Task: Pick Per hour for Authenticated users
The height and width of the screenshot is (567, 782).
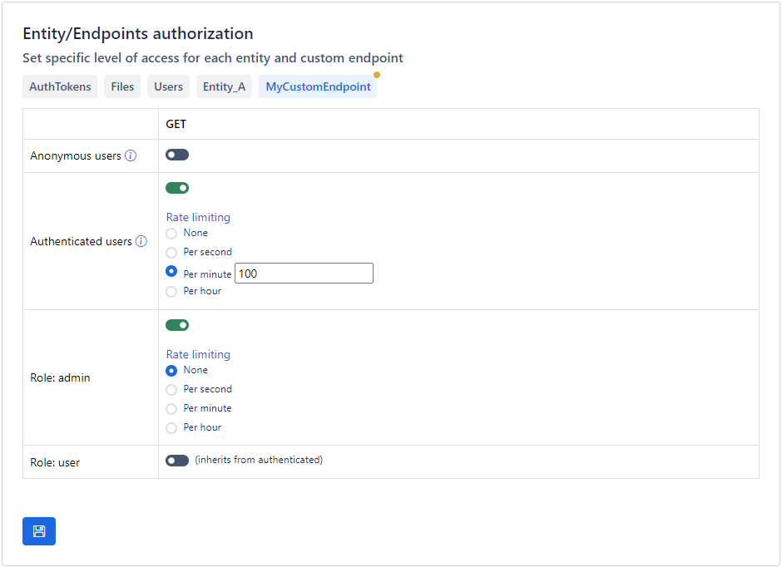Action: (171, 292)
